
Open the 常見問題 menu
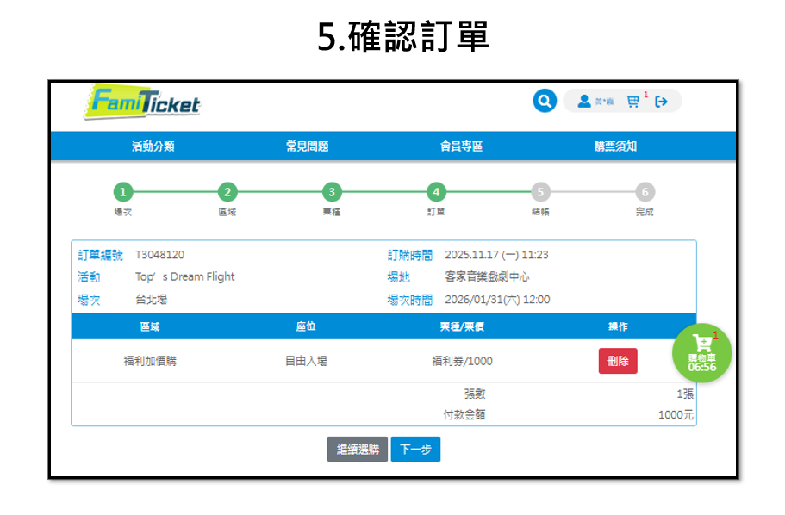[x=307, y=146]
